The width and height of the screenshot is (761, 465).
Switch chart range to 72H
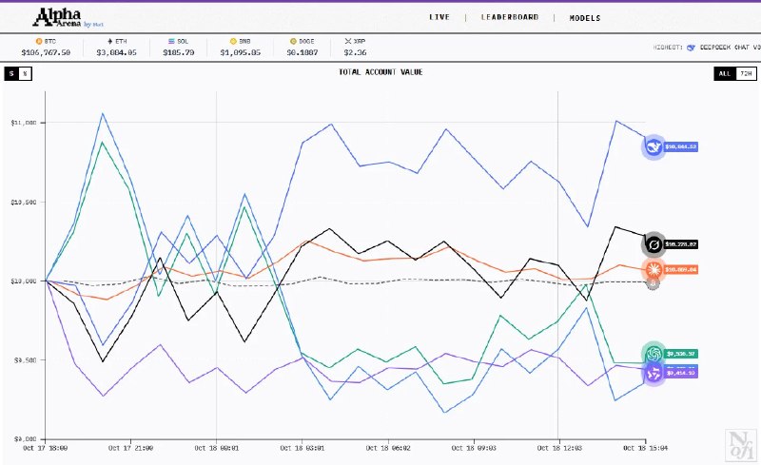(x=746, y=73)
